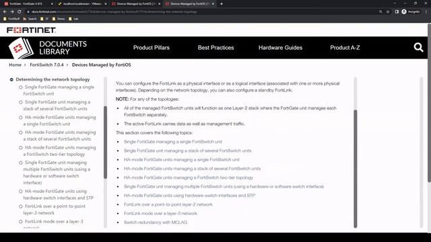Open the search magnifier in Documents Library header
The height and width of the screenshot is (242, 431).
tap(418, 48)
